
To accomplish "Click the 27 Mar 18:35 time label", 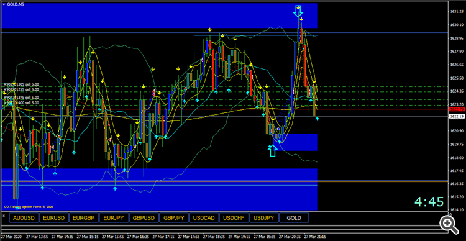I will [214, 237].
